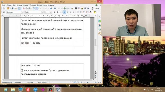
Task: Click the Data sources icon
Action: coord(85,8)
